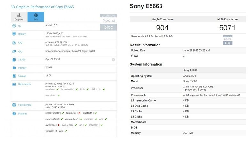This screenshot has width=250, height=141.
Task: Click the 3D Graphics Performance of Sony E5663 title
Action: (42, 7)
